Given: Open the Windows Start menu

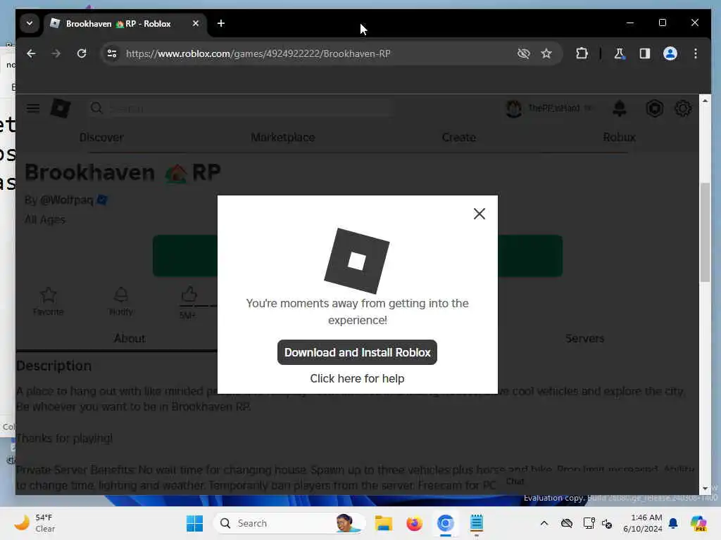Looking at the screenshot, I should (x=194, y=523).
